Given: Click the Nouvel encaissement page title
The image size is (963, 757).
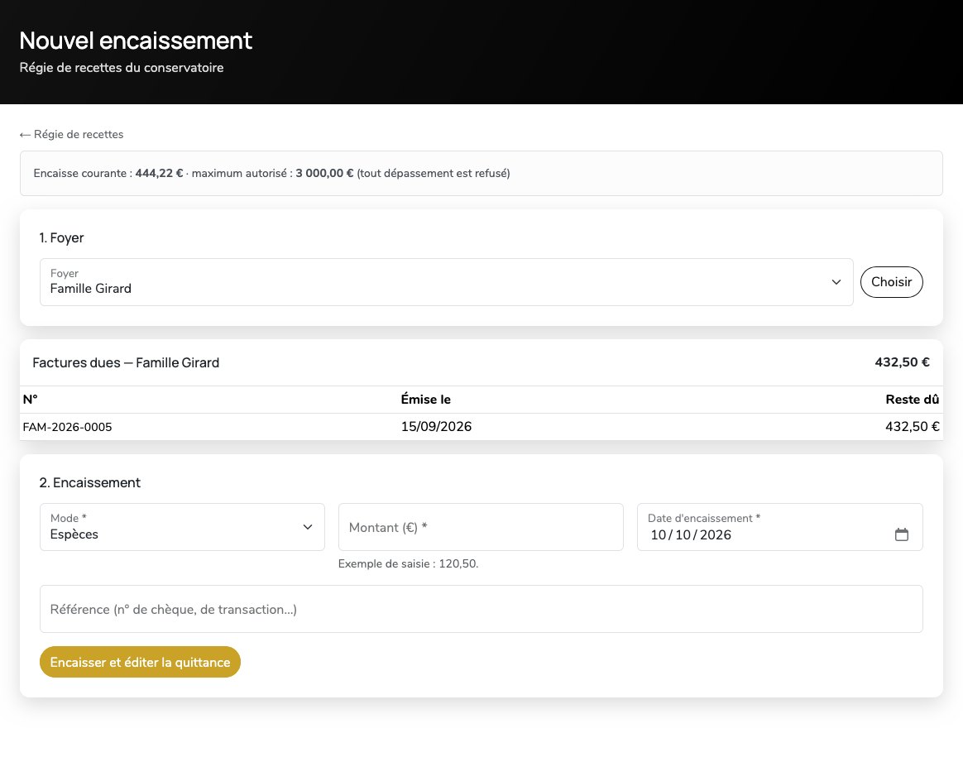Looking at the screenshot, I should (136, 41).
